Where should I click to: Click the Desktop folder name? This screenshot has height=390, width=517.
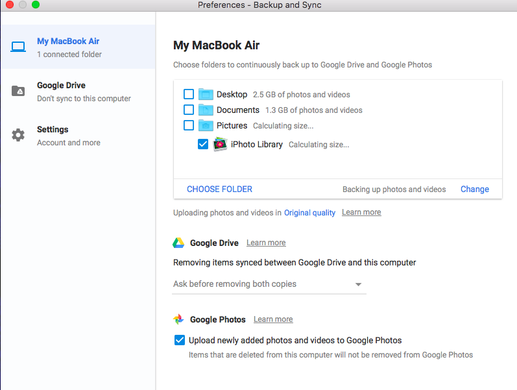tap(232, 94)
